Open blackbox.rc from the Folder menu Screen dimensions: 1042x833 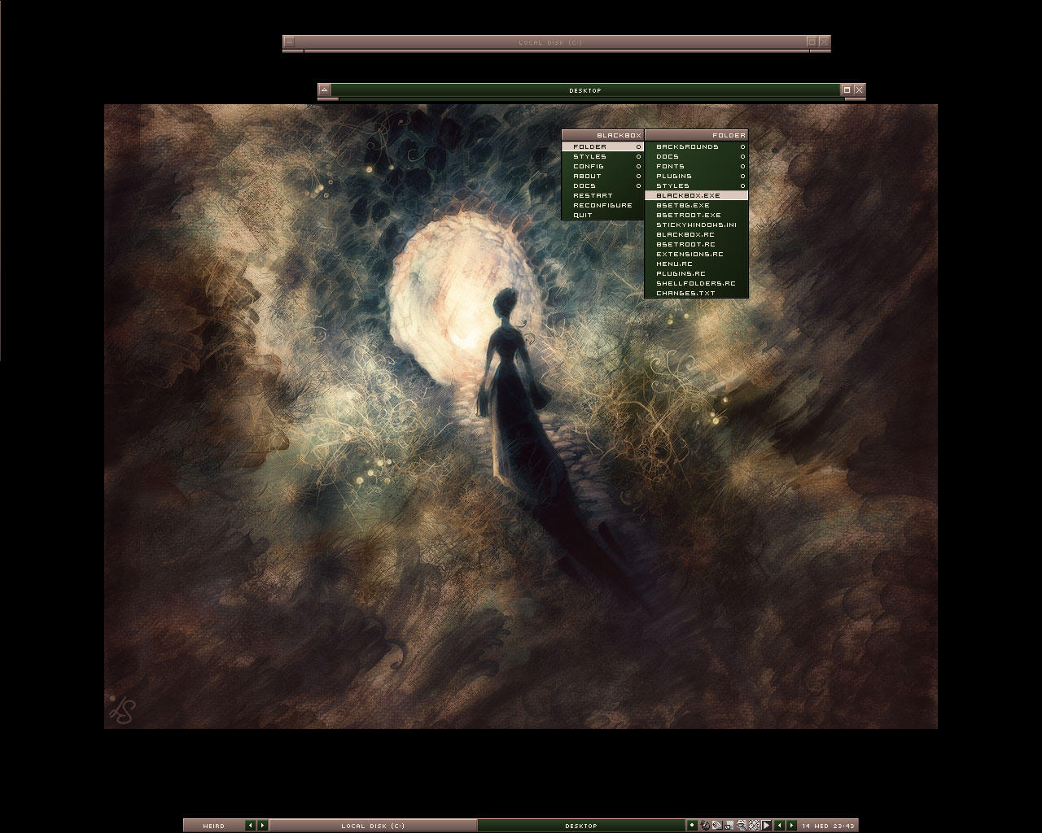pyautogui.click(x=696, y=234)
